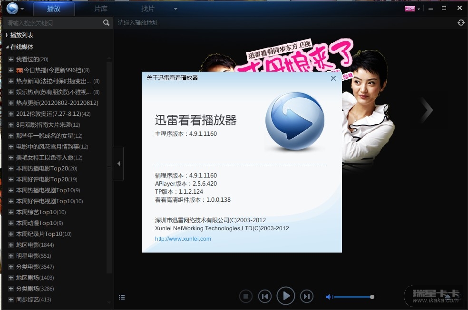Expand the 本周热播电视剧Top10 plus icon
Screen dimensions: 468x310
(x=11, y=190)
